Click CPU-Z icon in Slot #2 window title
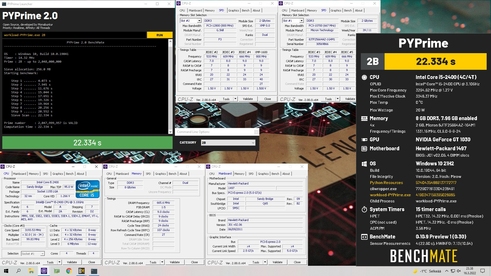This screenshot has width=491, height=276. click(179, 3)
